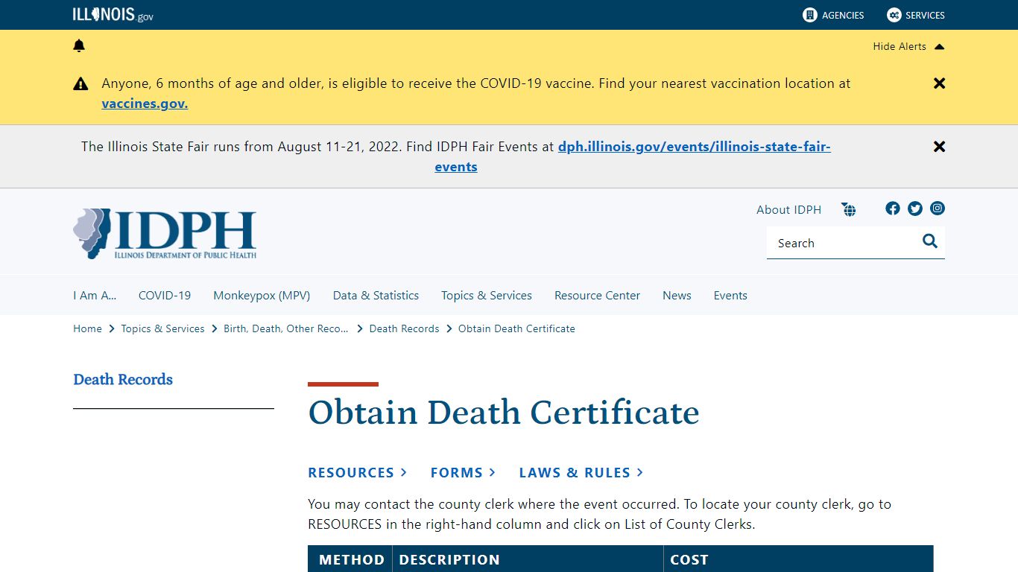Expand the LAWS & RULES section

[581, 473]
